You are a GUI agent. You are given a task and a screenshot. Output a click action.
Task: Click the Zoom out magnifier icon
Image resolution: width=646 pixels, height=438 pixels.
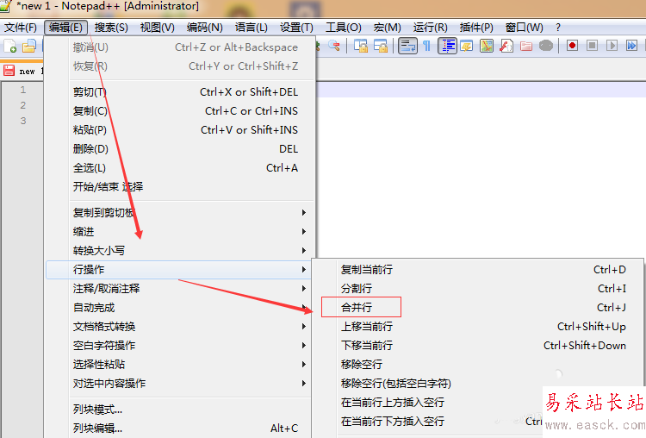(334, 46)
